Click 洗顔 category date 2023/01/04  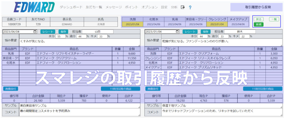point(132,24)
